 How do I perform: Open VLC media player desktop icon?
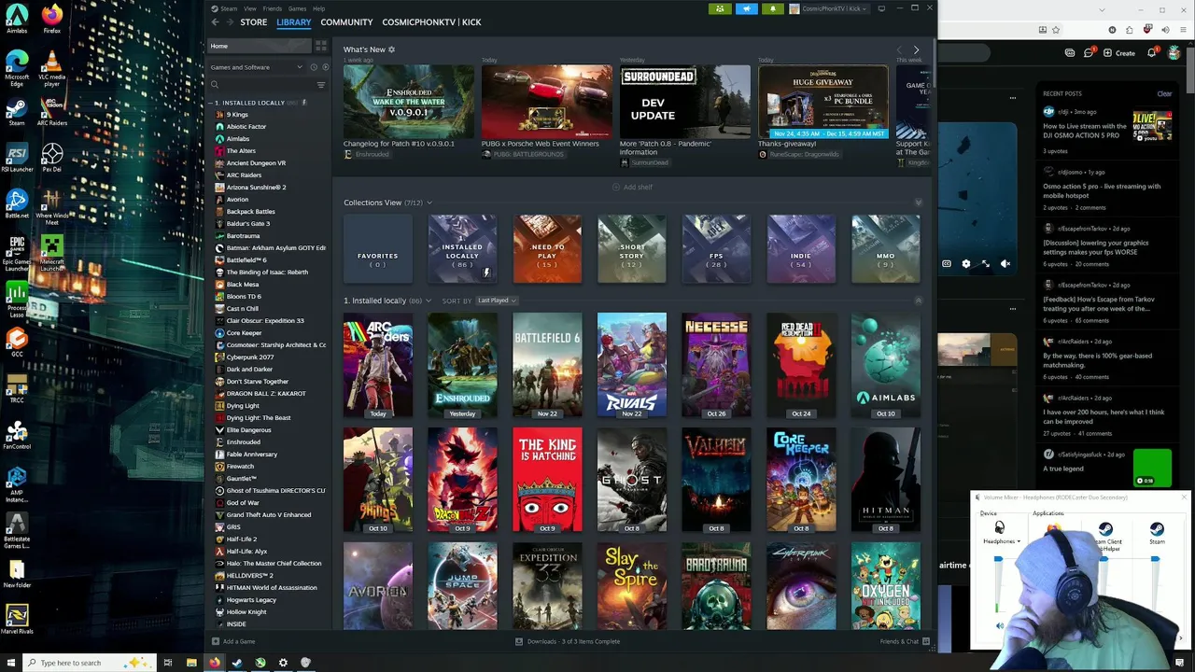(x=52, y=67)
